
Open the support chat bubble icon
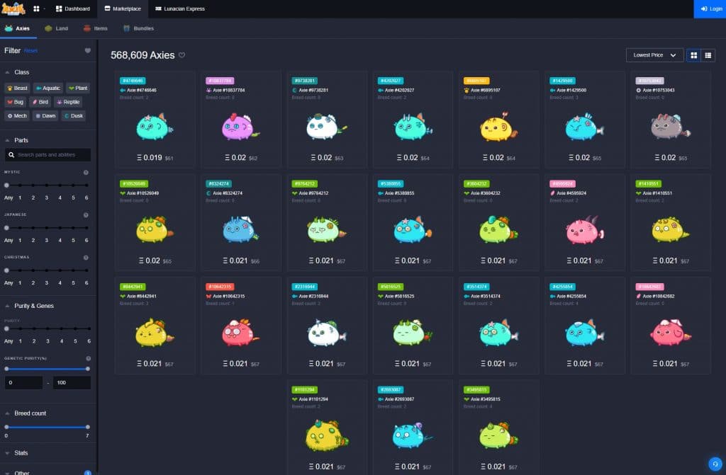click(x=715, y=464)
